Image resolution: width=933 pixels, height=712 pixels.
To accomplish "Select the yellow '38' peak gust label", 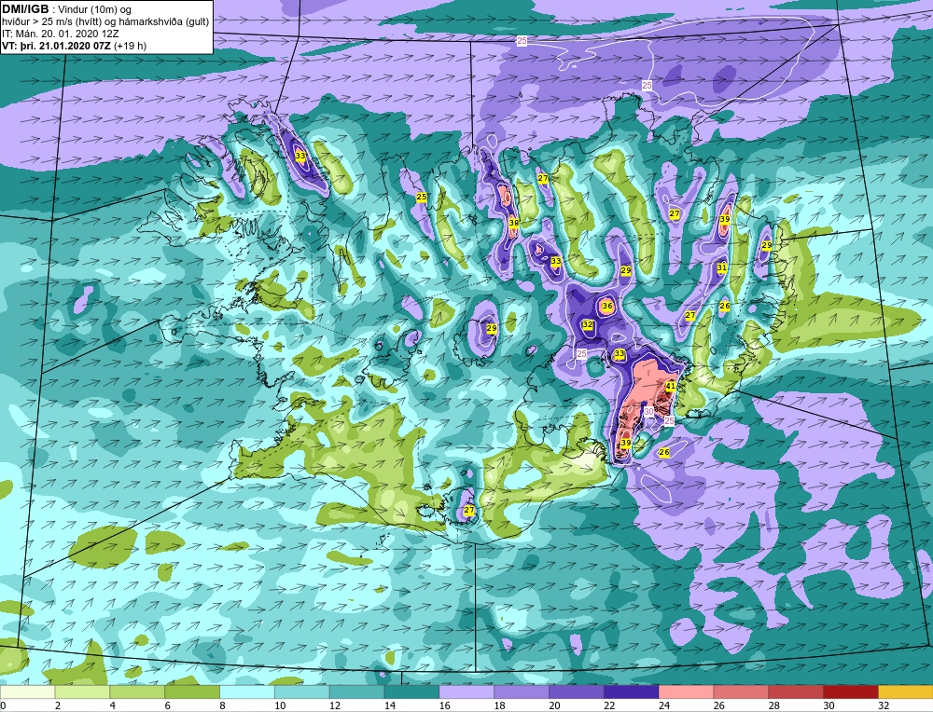I will click(513, 223).
